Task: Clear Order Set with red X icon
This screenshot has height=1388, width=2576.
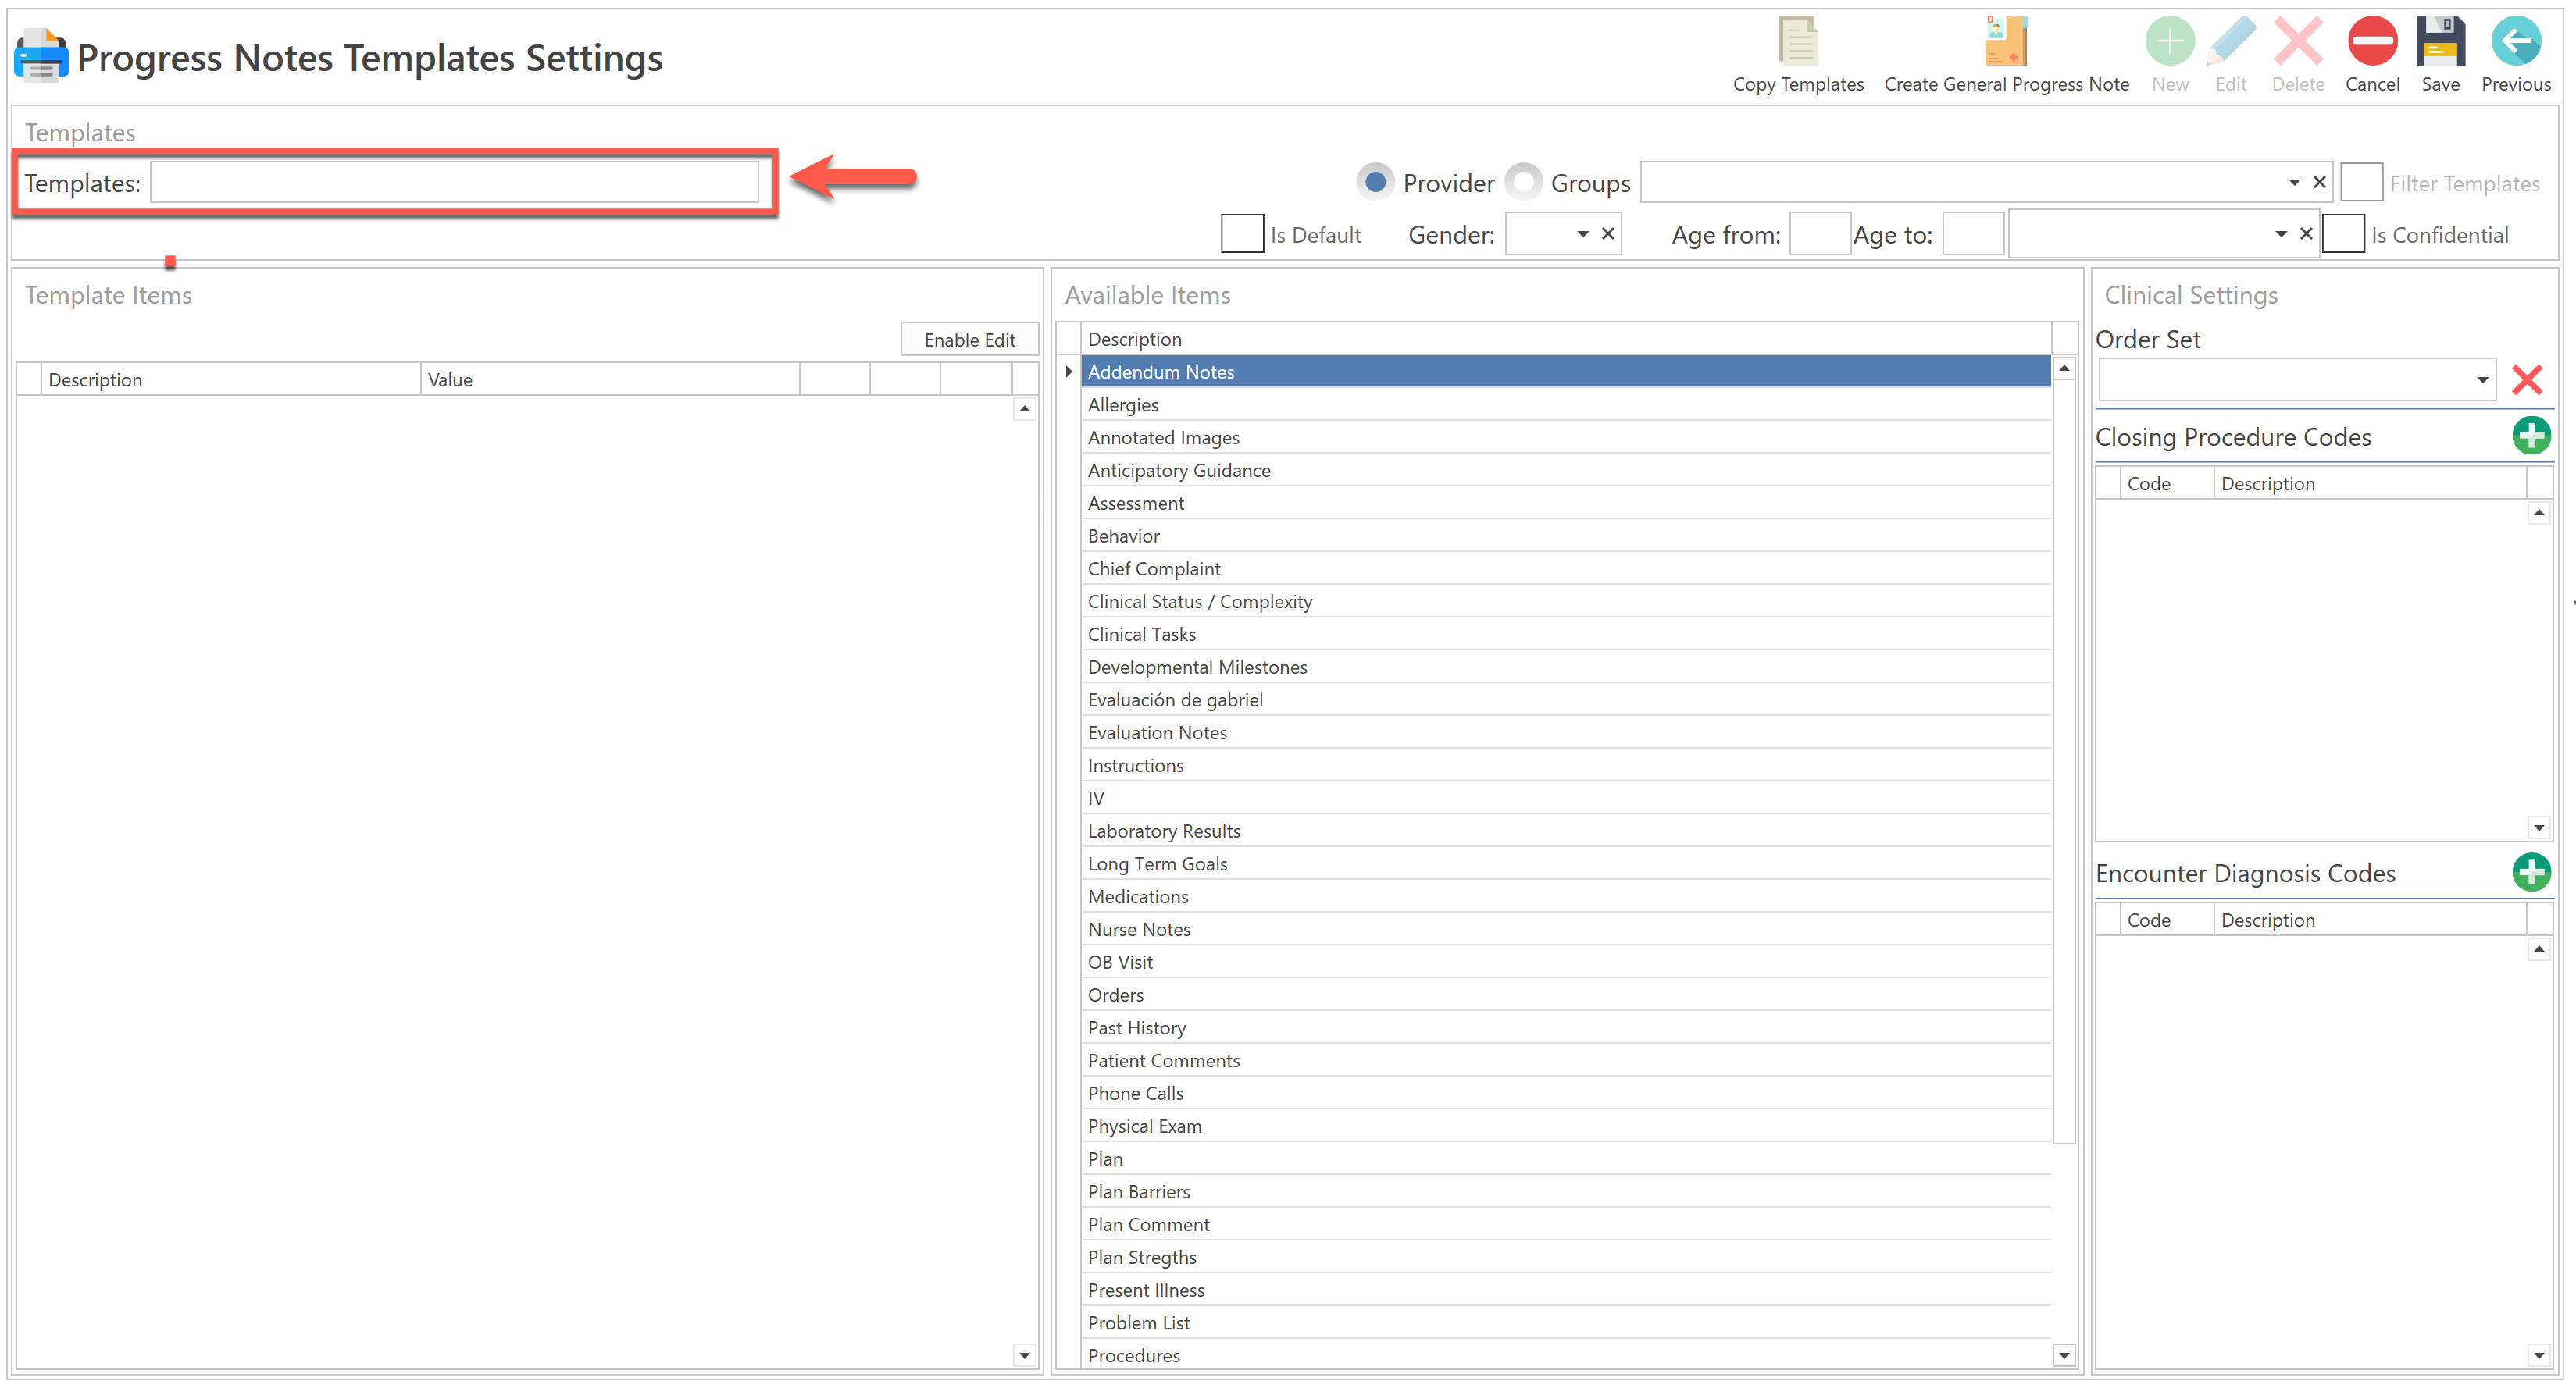Action: (2526, 379)
